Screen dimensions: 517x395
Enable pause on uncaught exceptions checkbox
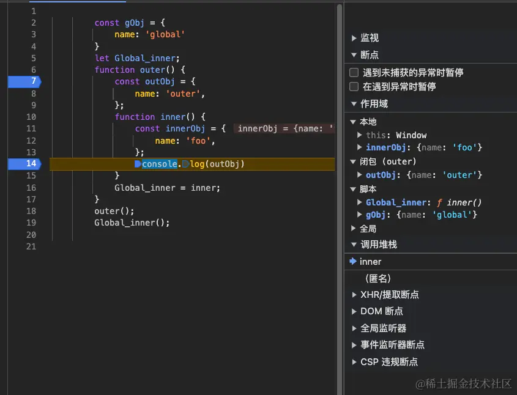[354, 72]
